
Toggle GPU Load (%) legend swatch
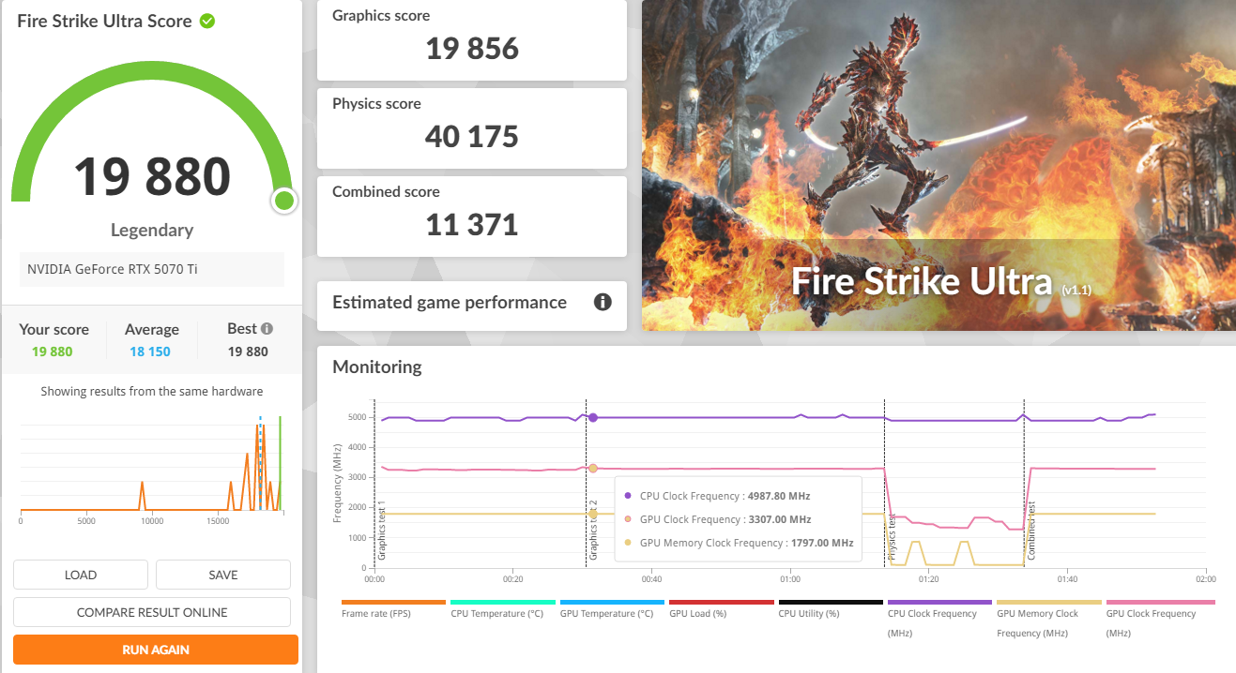[721, 603]
